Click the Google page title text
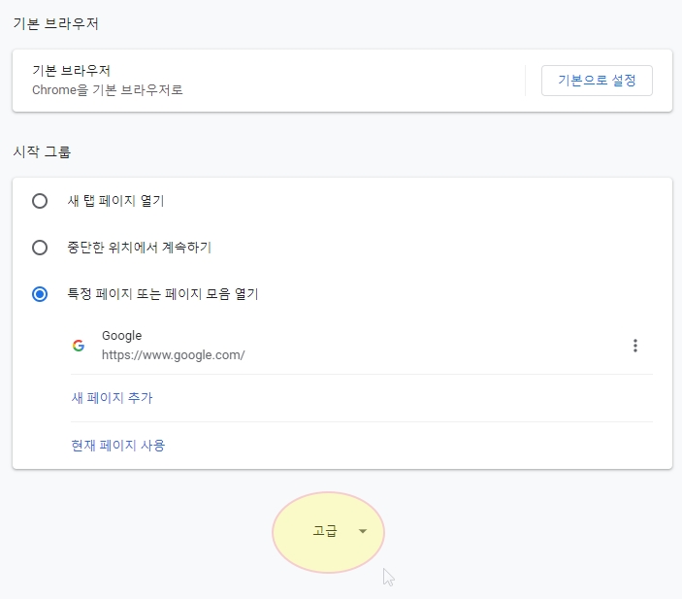Viewport: 682px width, 599px height. tap(122, 336)
